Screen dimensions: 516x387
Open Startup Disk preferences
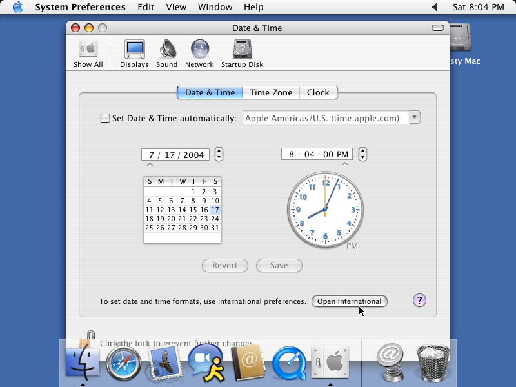pyautogui.click(x=242, y=52)
